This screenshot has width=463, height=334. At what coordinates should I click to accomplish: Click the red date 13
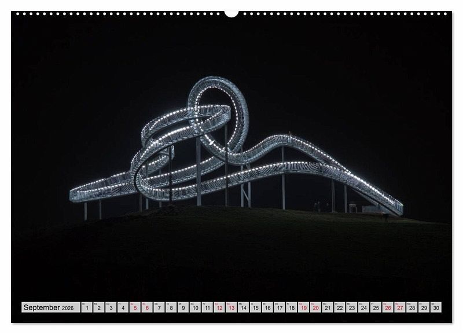[x=231, y=307]
